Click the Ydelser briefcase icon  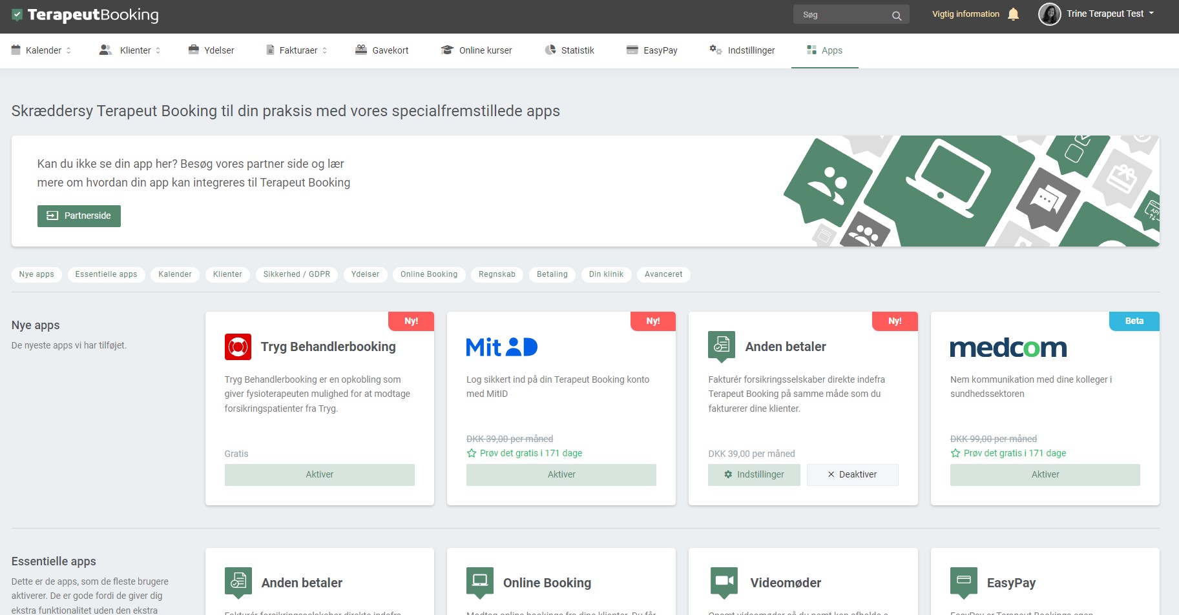point(193,50)
